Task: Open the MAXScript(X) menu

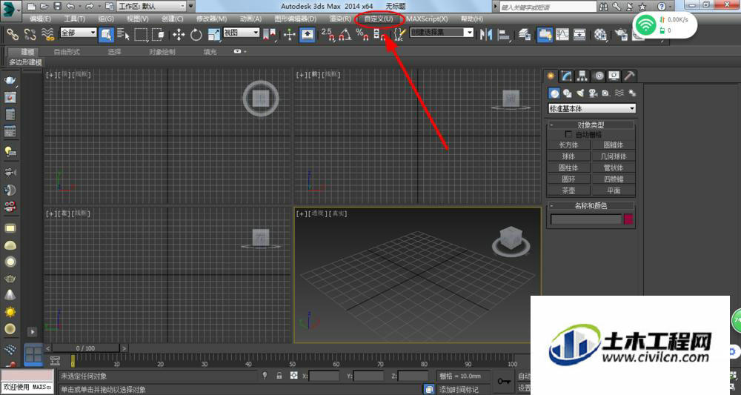Action: click(427, 19)
